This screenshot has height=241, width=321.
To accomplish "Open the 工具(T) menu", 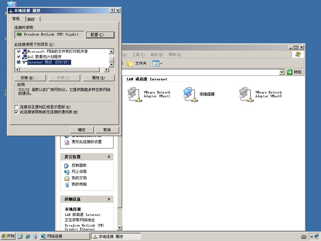I will (x=138, y=55).
